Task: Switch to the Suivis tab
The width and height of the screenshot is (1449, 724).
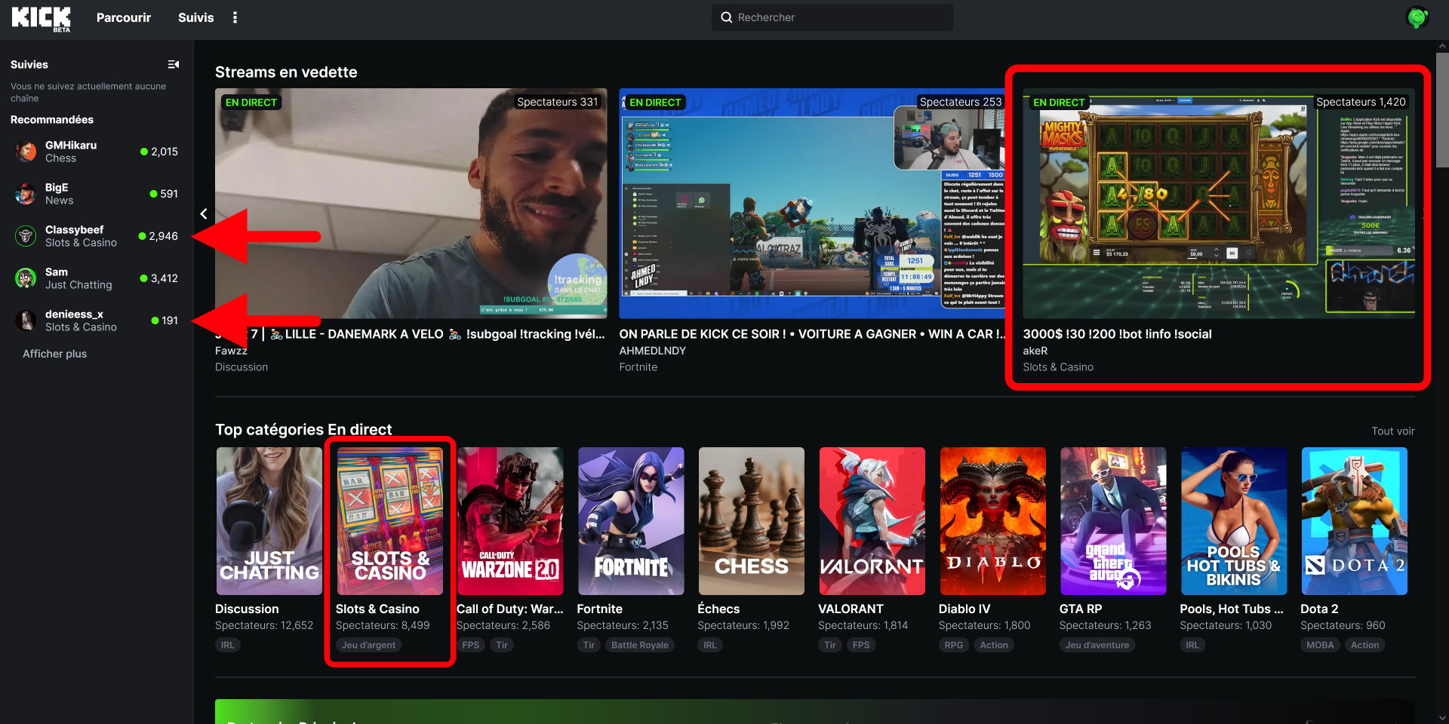Action: point(195,17)
